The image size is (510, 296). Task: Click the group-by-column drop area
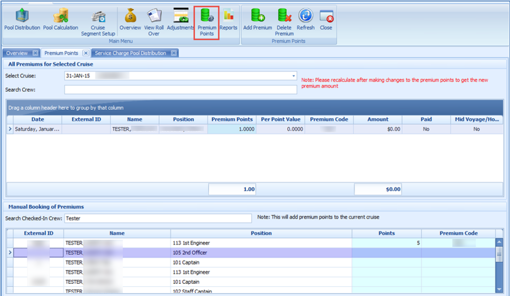(x=255, y=107)
